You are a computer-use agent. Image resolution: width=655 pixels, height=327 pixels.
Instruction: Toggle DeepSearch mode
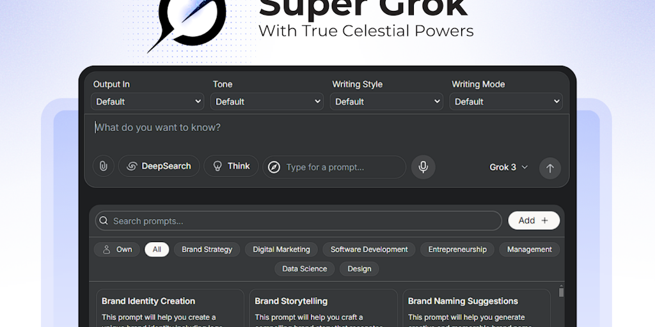pos(159,166)
